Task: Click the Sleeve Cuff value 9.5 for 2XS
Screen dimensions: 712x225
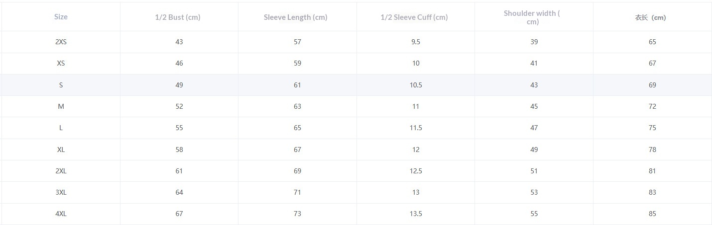Action: 416,42
